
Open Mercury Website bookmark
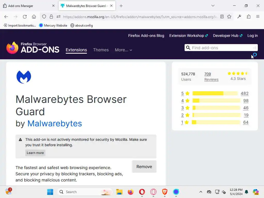[x=53, y=26]
